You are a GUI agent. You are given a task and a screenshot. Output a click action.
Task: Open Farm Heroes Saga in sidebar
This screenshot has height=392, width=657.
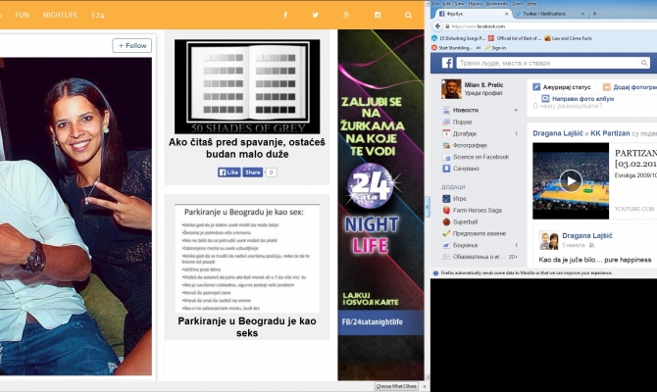point(477,209)
